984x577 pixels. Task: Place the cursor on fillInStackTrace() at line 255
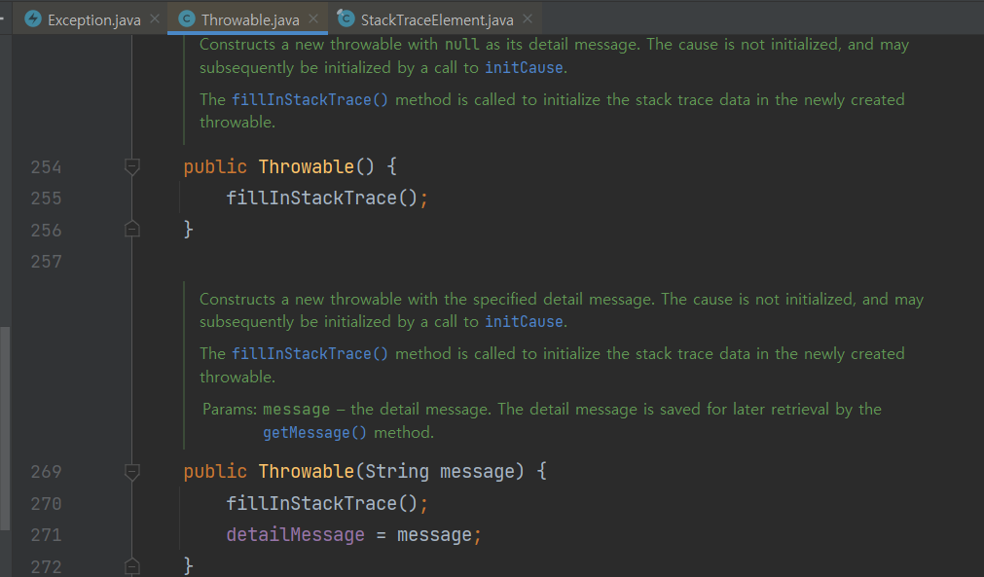(x=322, y=198)
